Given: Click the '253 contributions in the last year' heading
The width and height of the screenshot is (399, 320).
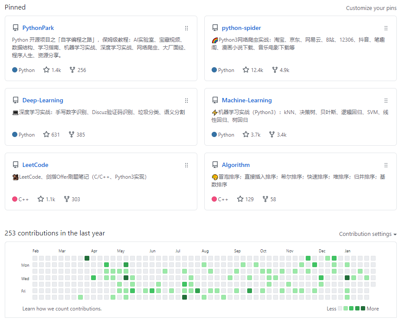Looking at the screenshot, I should coord(55,233).
